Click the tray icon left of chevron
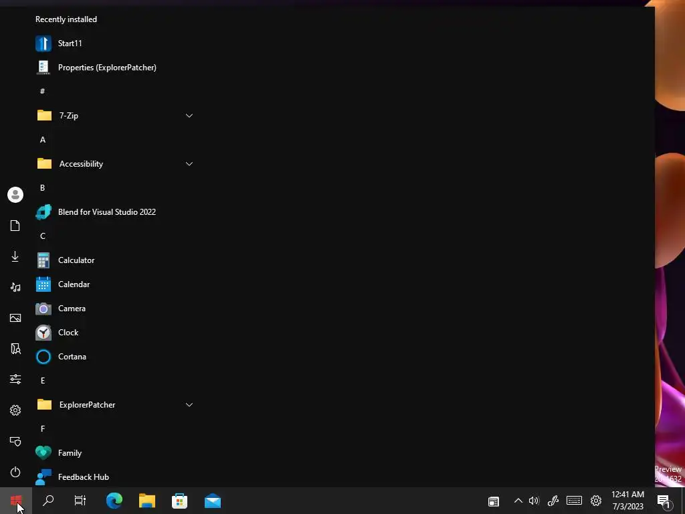 (x=494, y=501)
